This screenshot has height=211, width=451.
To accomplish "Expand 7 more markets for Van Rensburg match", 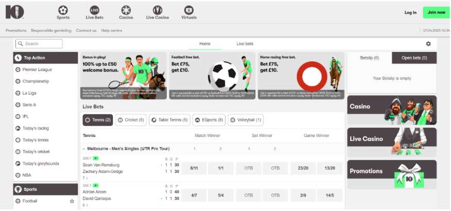I will pyautogui.click(x=85, y=178).
